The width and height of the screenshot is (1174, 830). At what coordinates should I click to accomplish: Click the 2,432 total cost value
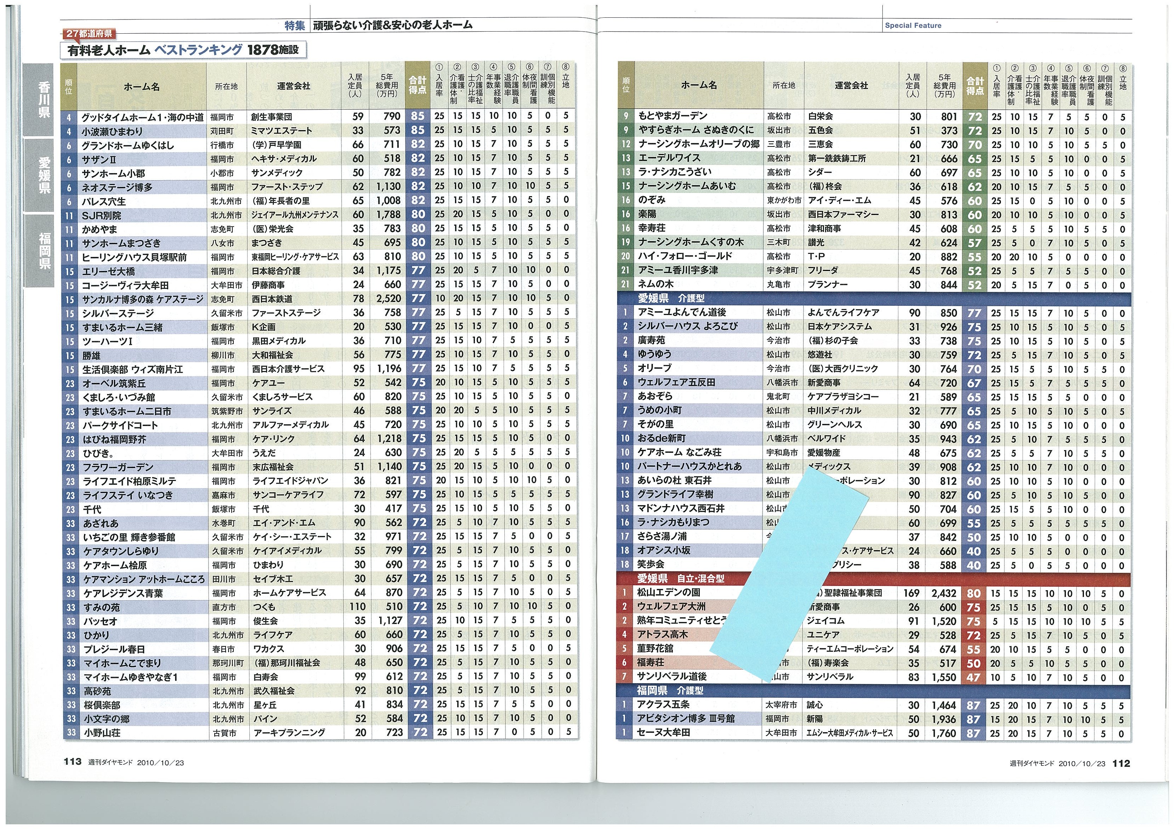coord(944,593)
